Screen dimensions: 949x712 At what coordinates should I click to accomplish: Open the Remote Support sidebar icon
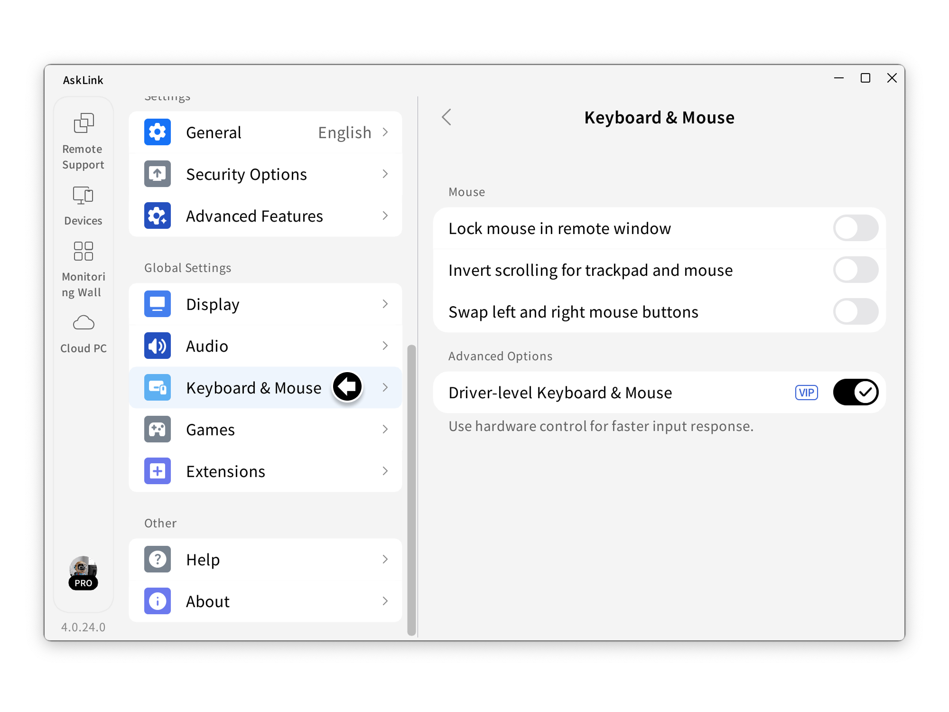[x=84, y=123]
